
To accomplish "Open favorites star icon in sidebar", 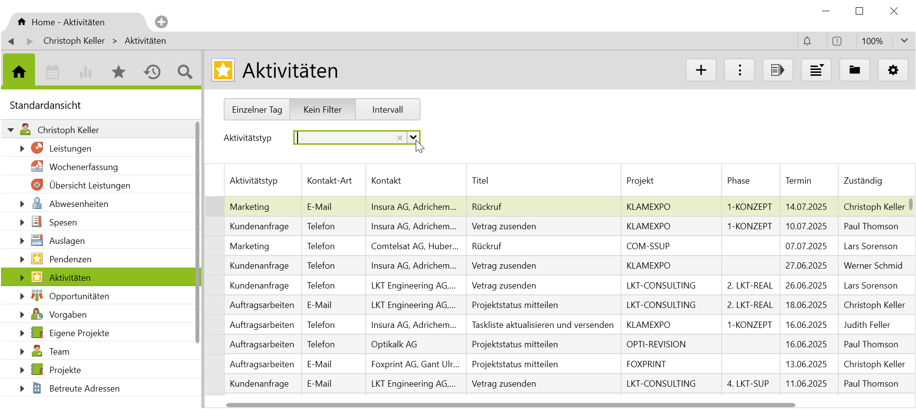I will pyautogui.click(x=119, y=72).
